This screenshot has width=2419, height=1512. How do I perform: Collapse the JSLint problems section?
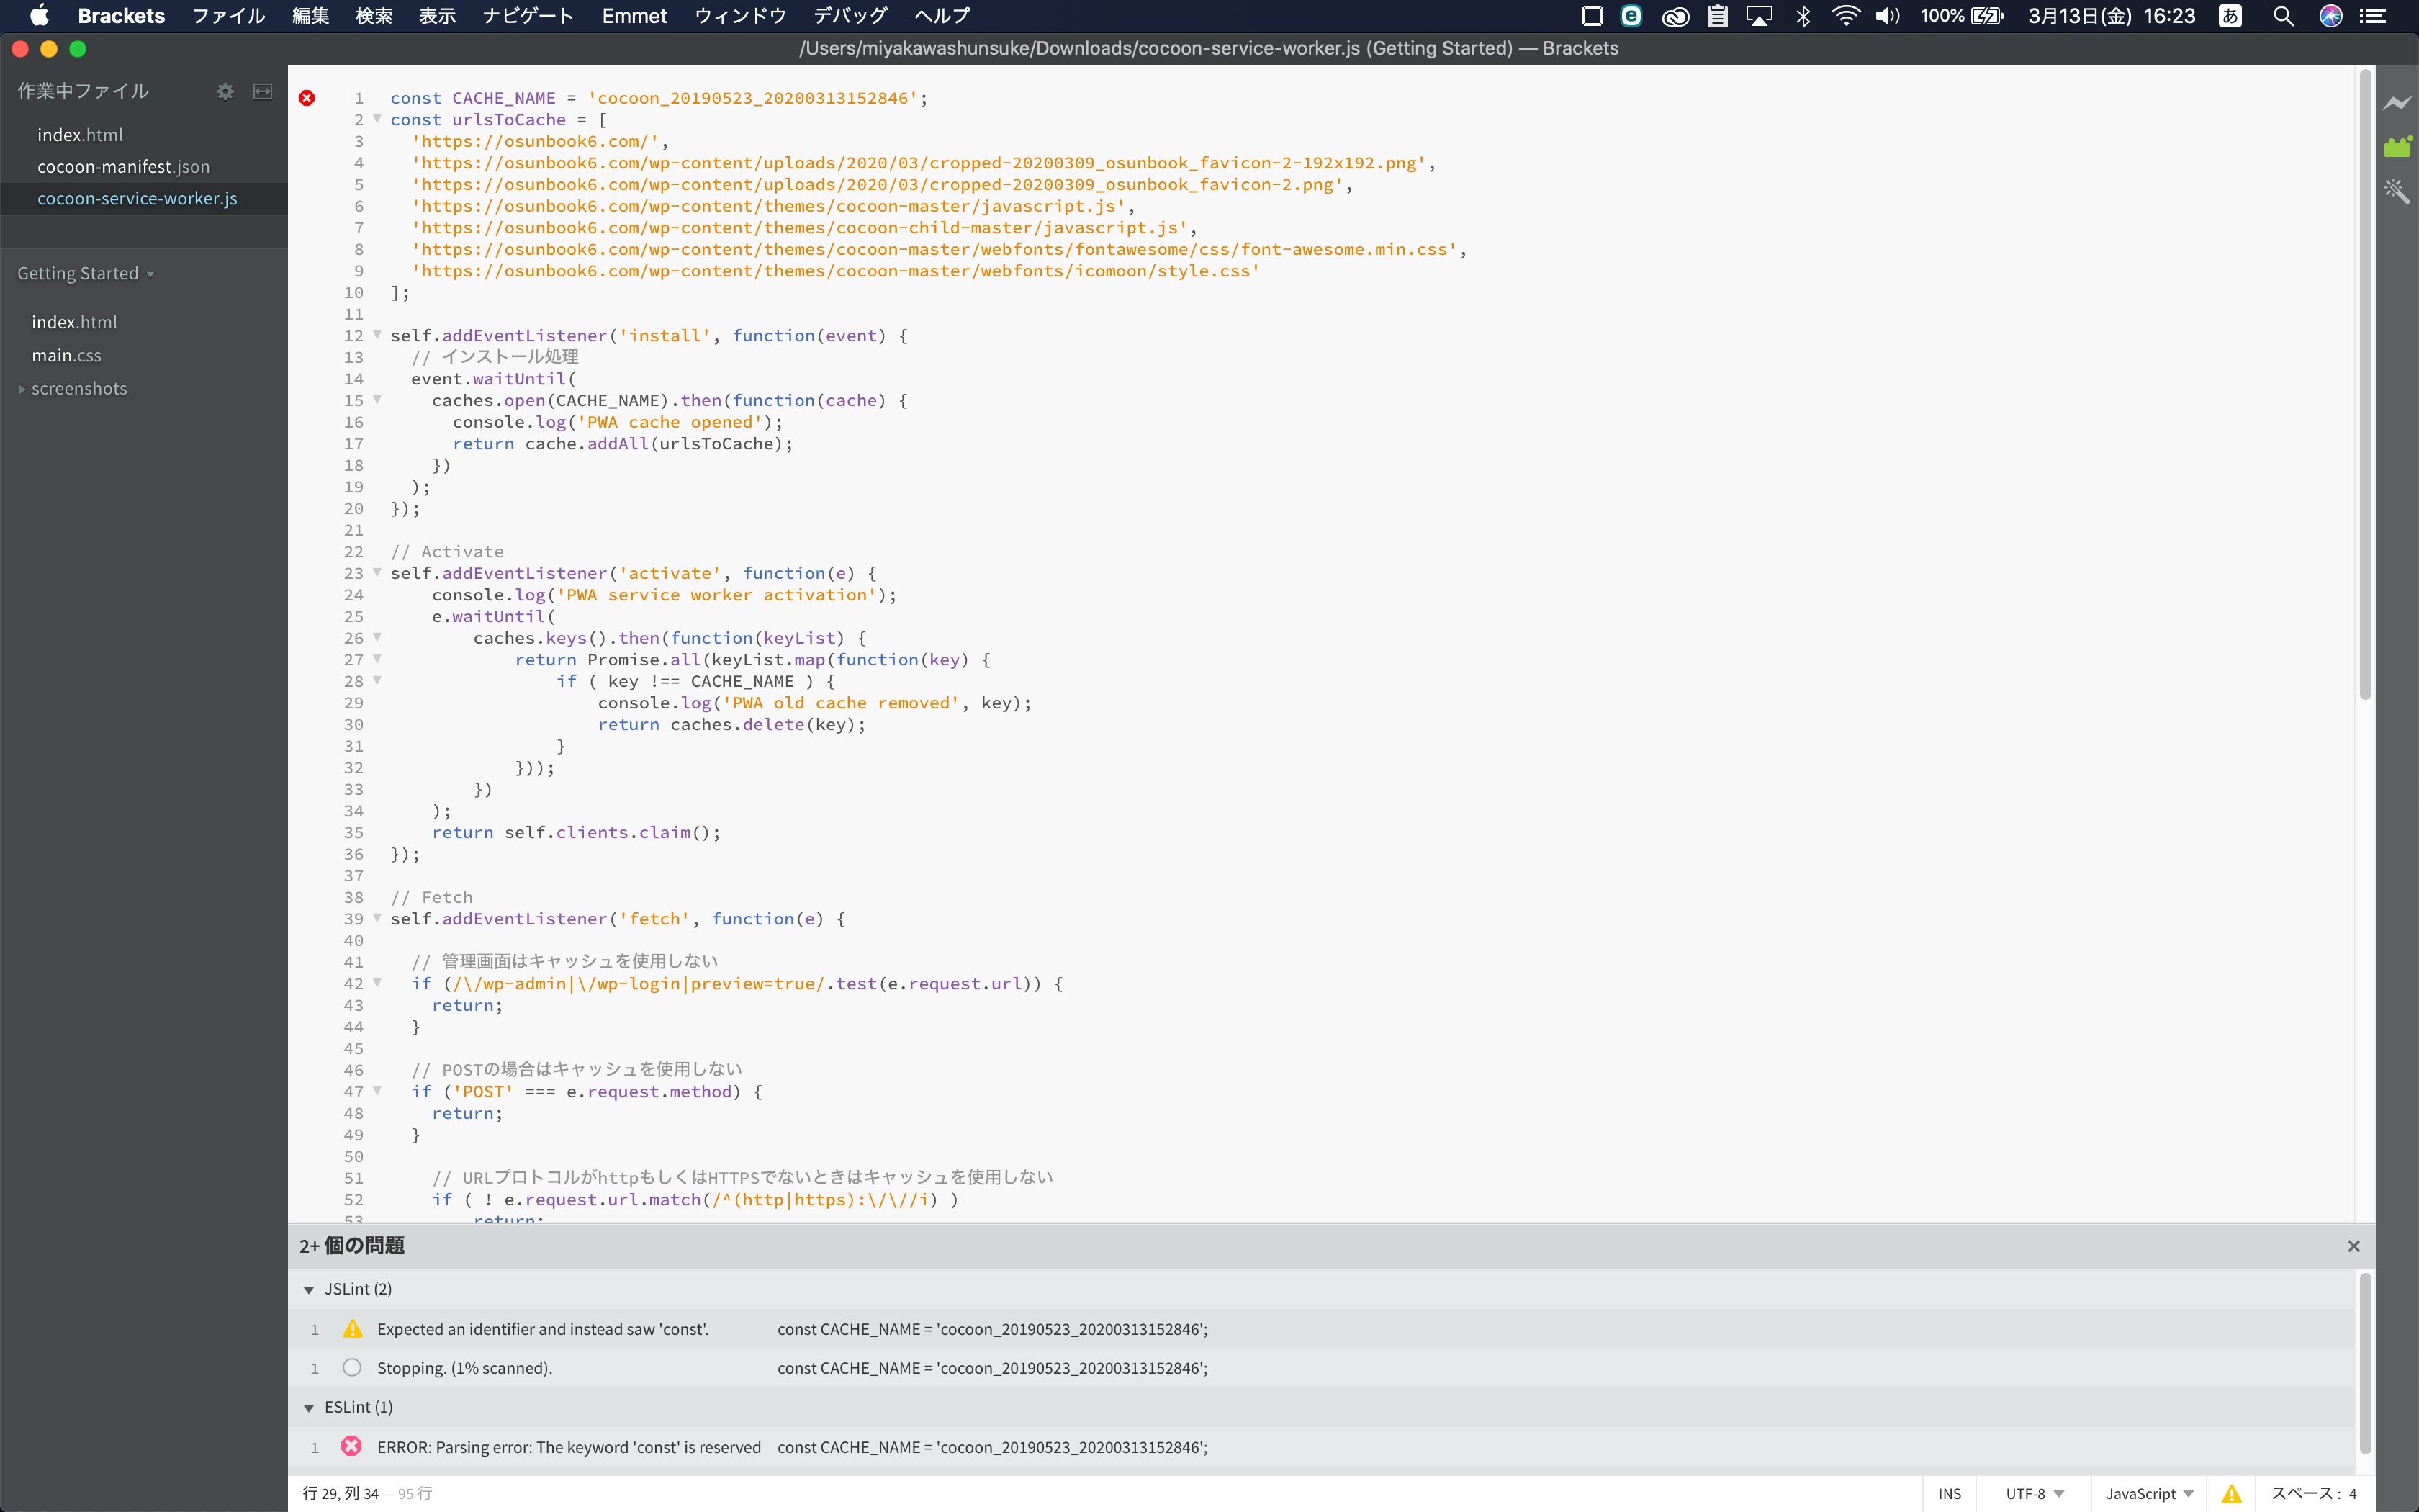(x=309, y=1290)
